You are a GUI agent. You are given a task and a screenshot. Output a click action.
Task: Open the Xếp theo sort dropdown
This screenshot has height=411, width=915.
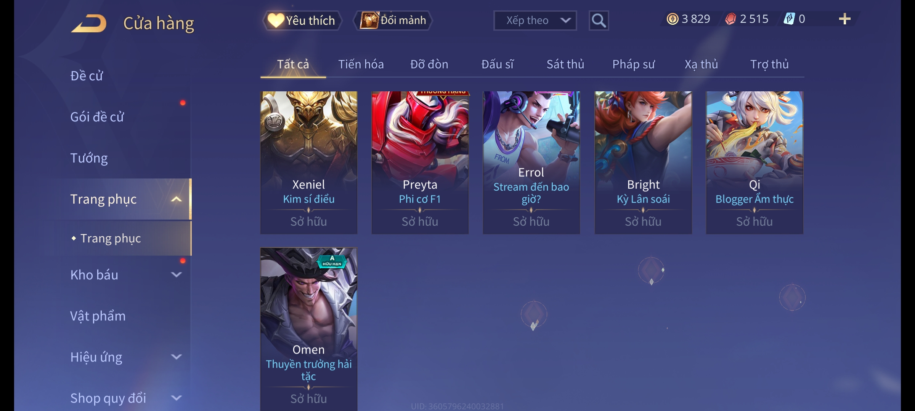[535, 21]
